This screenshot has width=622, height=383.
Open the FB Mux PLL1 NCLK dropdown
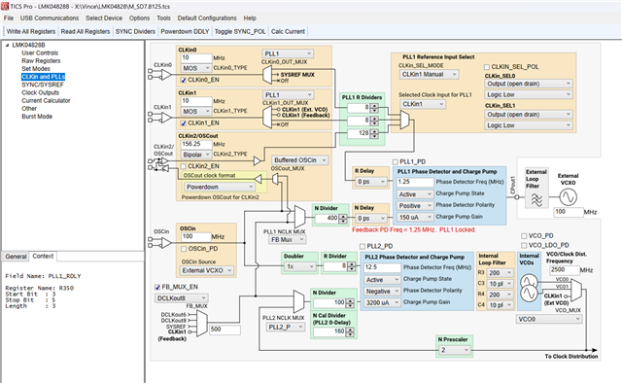tap(287, 240)
